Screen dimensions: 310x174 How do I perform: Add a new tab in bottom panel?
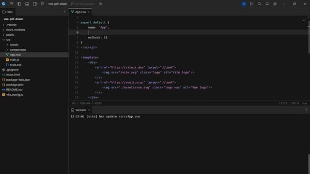pyautogui.click(x=306, y=110)
